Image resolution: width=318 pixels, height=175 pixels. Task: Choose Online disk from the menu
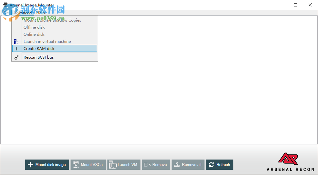point(55,34)
